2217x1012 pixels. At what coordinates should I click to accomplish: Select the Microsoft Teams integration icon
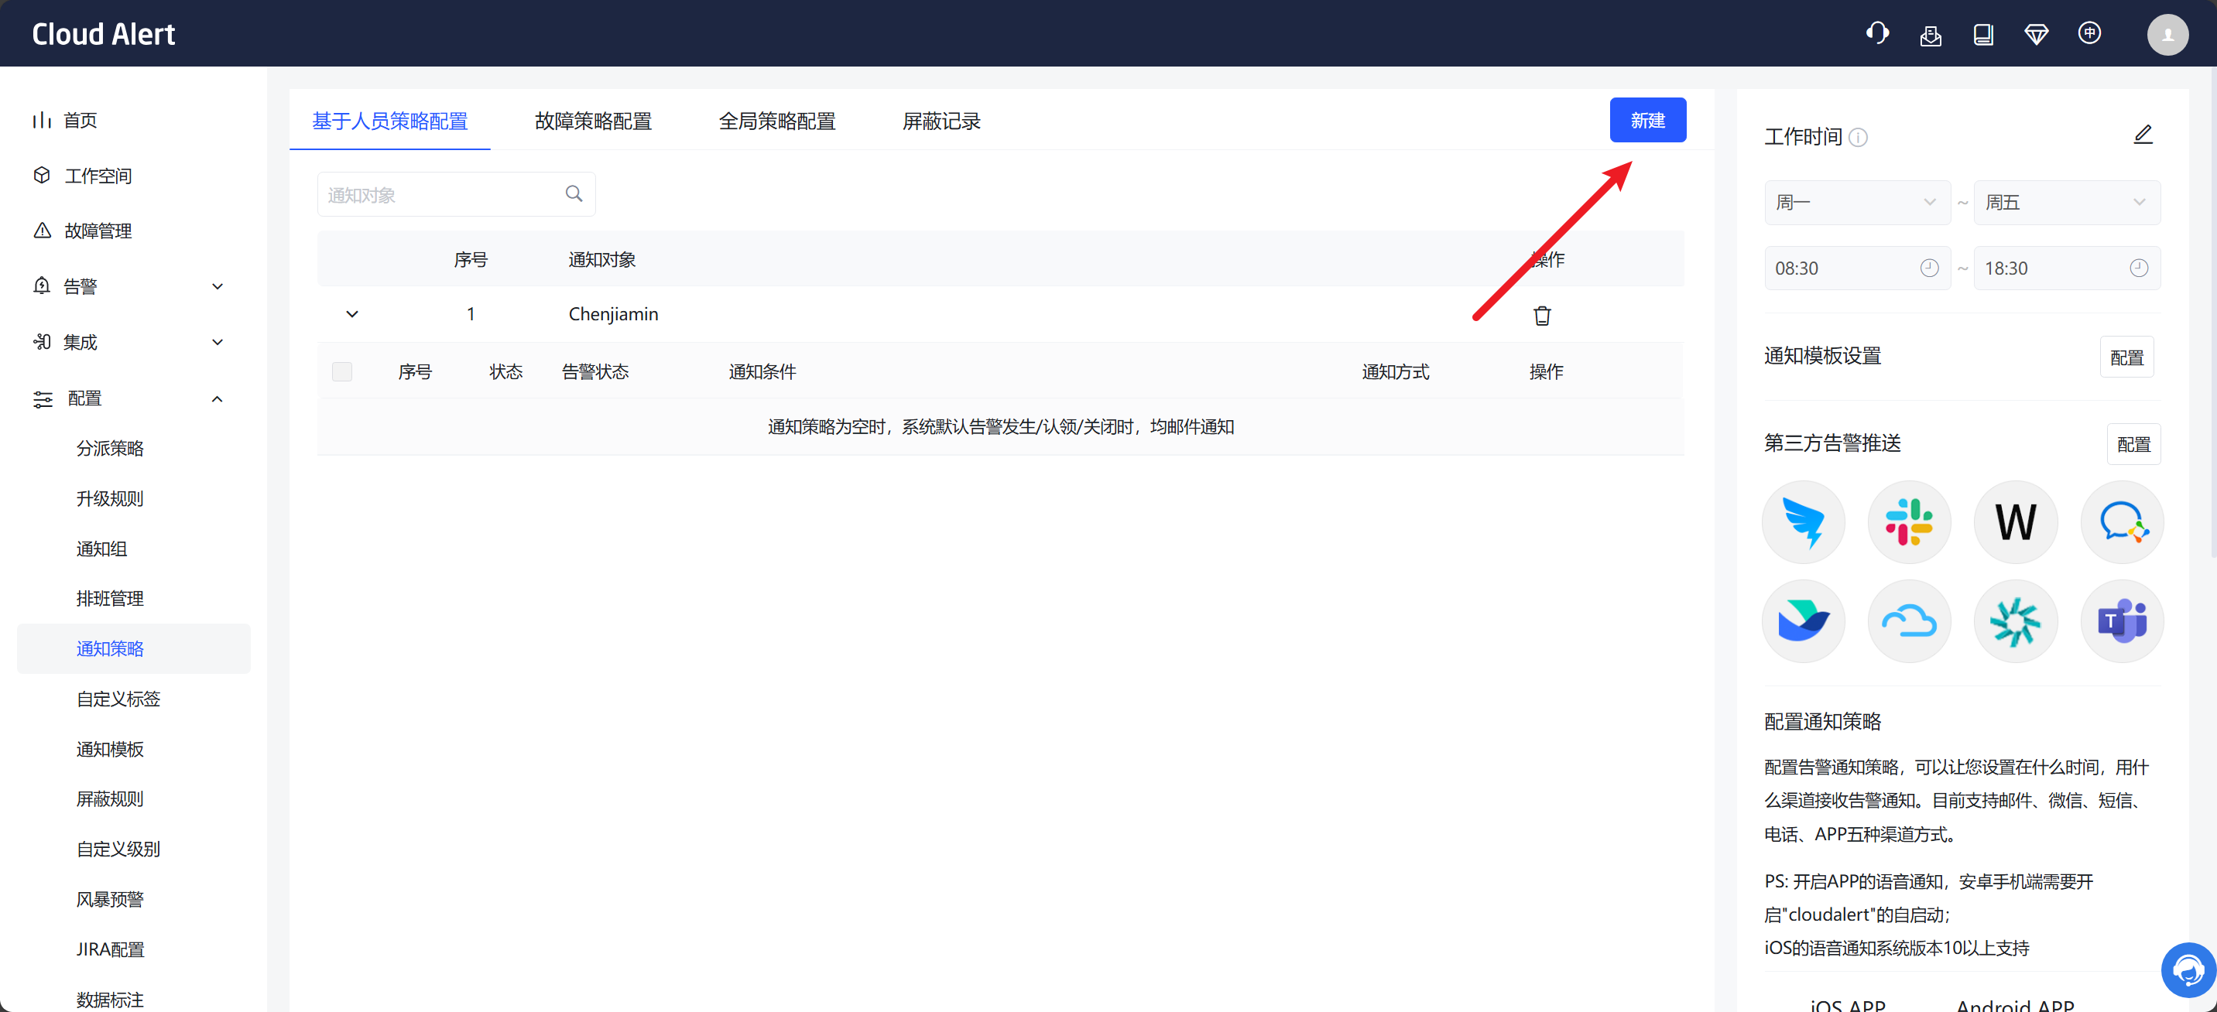[2122, 621]
